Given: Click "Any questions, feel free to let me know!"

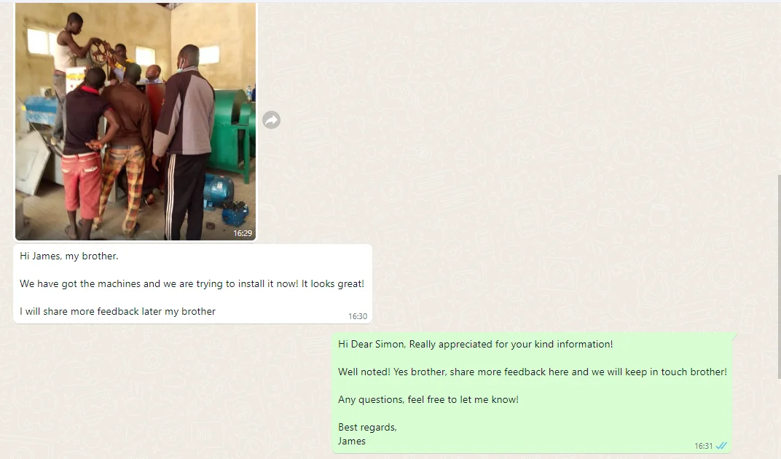Looking at the screenshot, I should (x=428, y=400).
